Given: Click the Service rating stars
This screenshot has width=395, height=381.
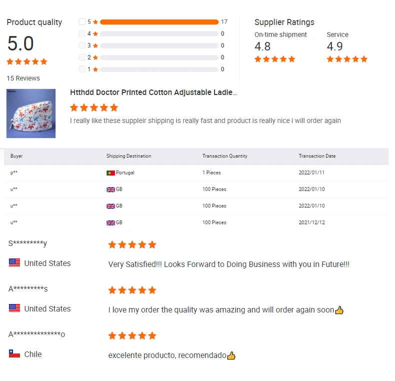Looking at the screenshot, I should pyautogui.click(x=347, y=59).
